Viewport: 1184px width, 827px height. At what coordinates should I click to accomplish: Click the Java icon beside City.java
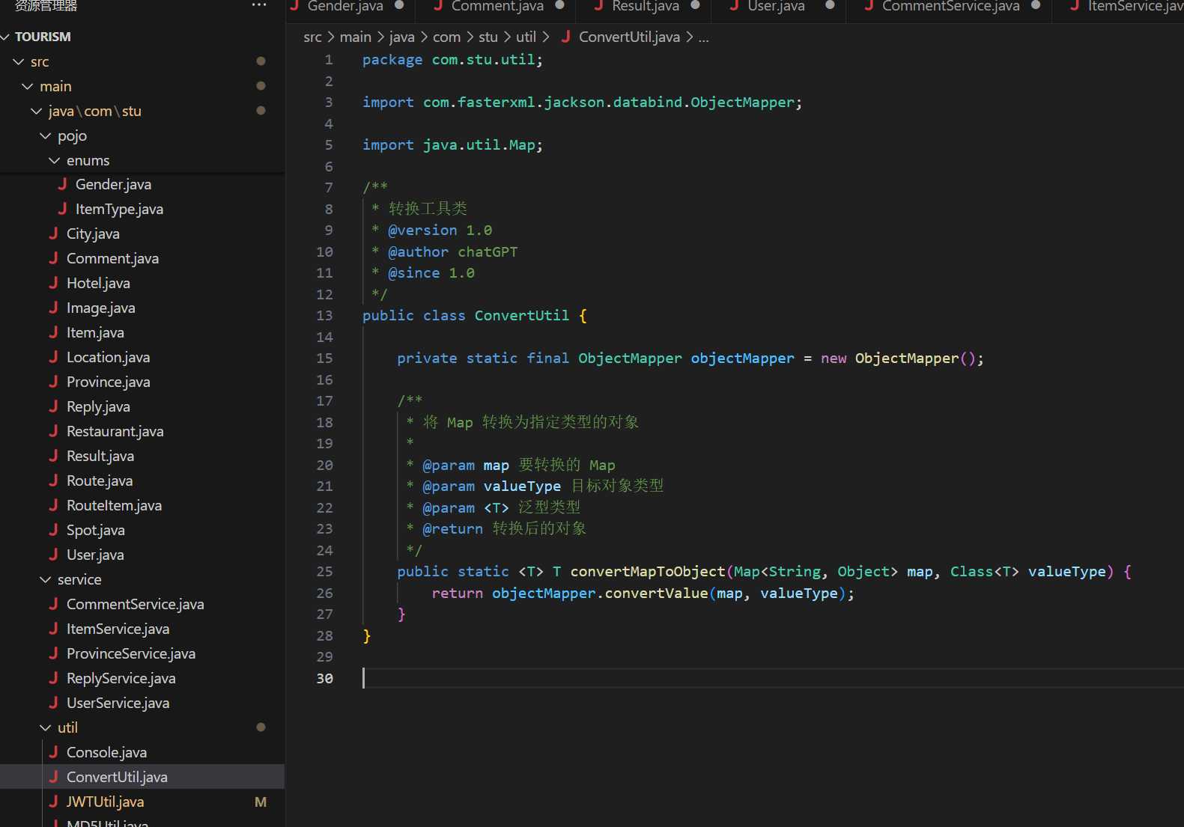pos(54,234)
